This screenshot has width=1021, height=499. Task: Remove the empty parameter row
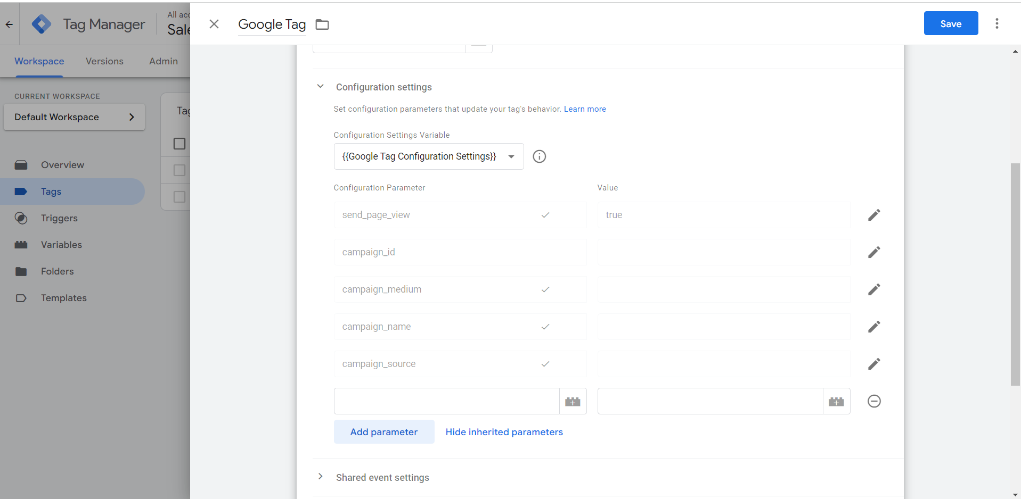[x=874, y=401]
